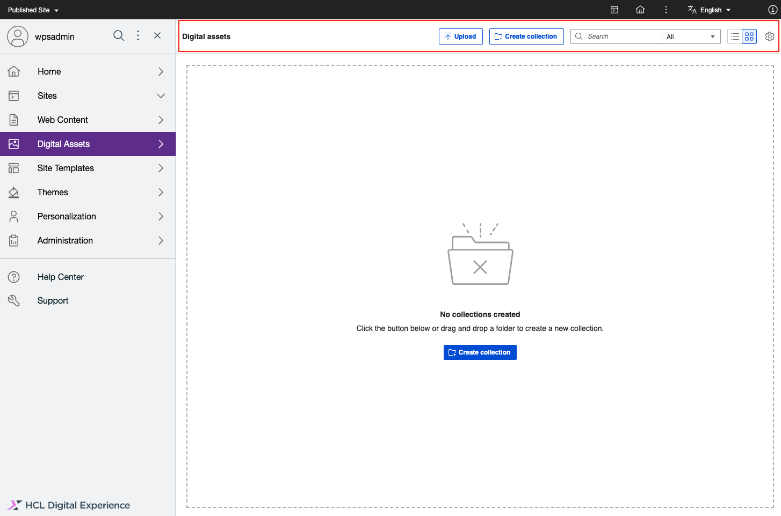Select the Themes sidebar icon

point(14,192)
